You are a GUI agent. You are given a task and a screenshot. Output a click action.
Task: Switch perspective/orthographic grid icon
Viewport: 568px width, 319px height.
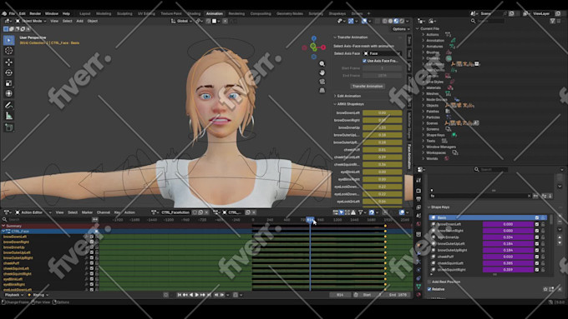322,90
